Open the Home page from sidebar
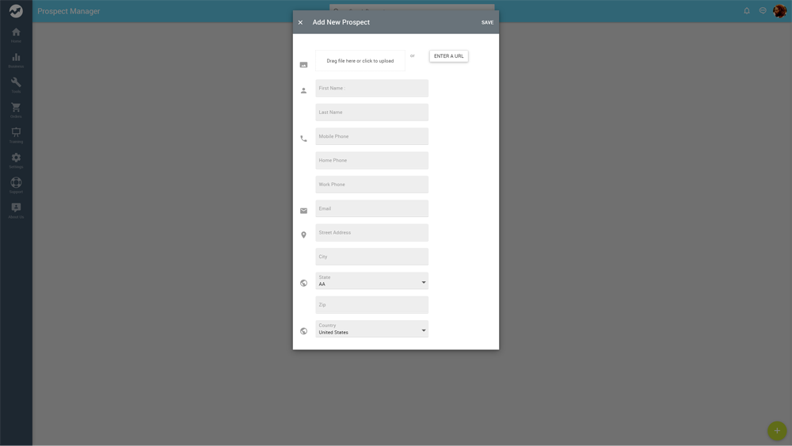Viewport: 792px width, 446px height. tap(16, 34)
